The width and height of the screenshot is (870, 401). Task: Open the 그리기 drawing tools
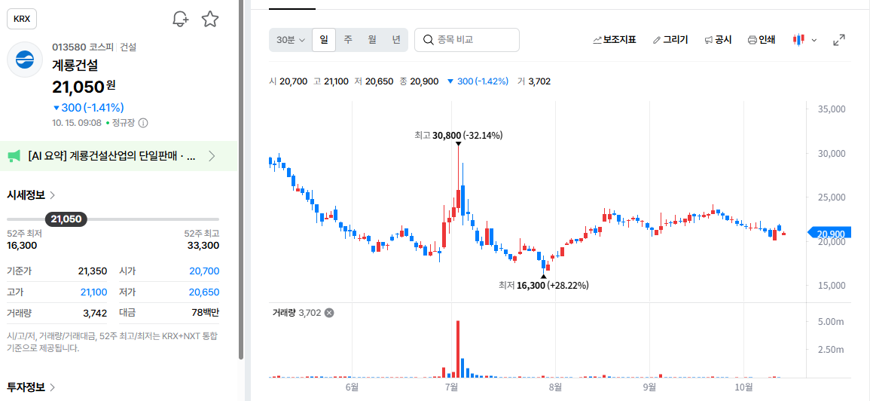[x=670, y=40]
